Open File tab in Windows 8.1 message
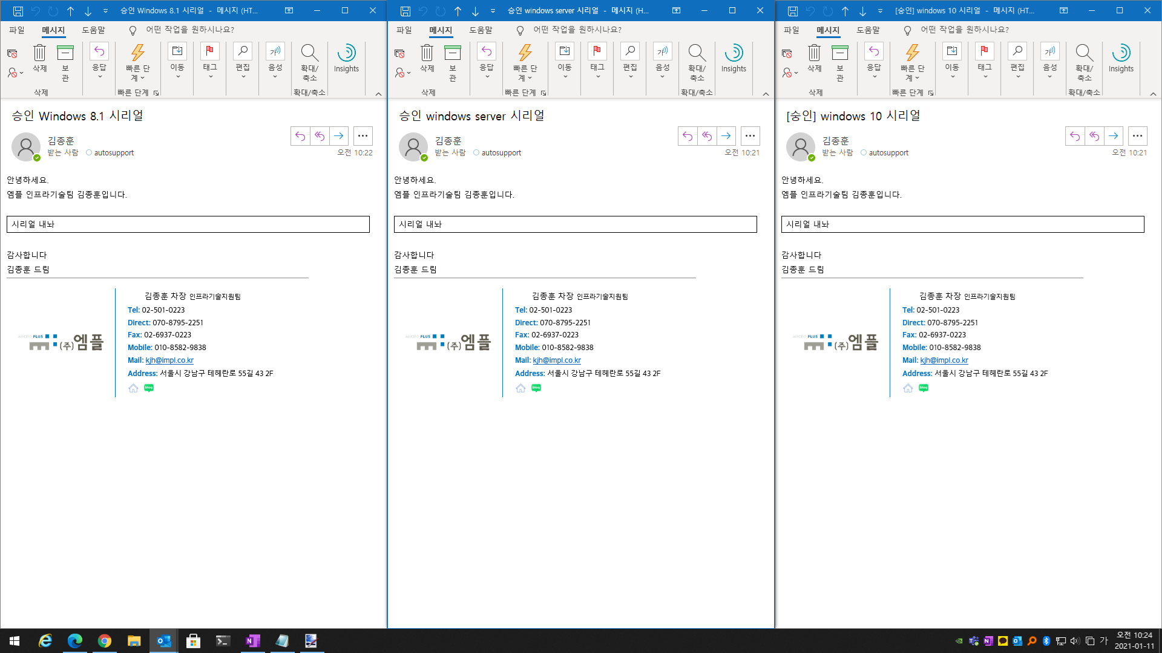Screen dimensions: 1162x653 [x=17, y=30]
